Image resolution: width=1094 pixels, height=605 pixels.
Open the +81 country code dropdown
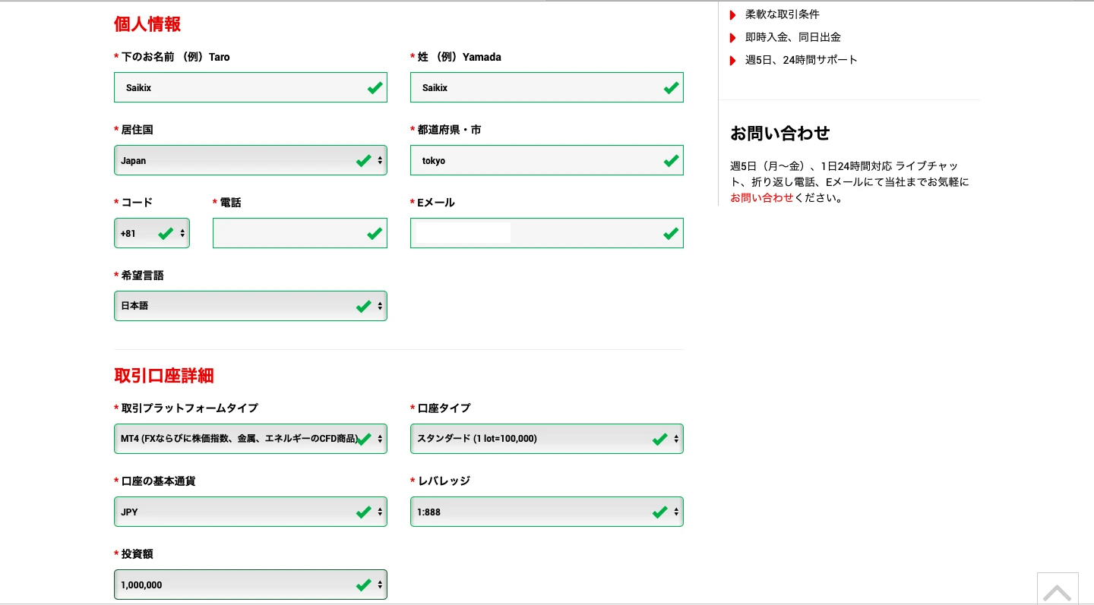(151, 234)
